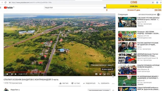
Task: Open the 6 ЛЕТ video thumbnail
Action: coord(127,89)
